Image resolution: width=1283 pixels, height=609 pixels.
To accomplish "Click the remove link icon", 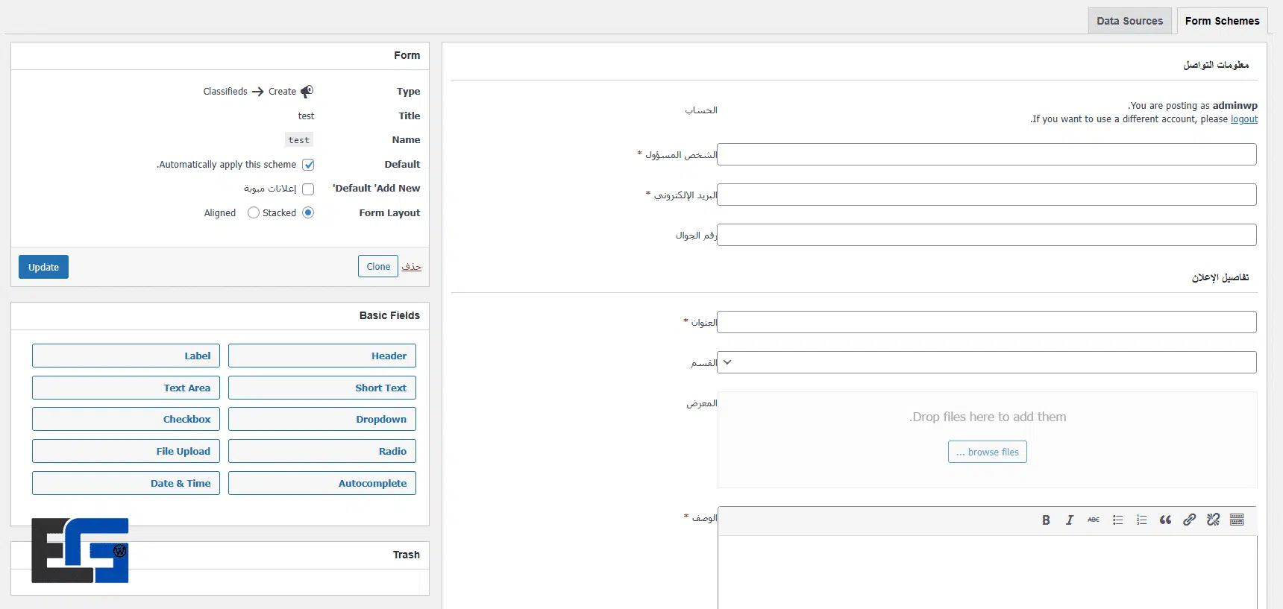I will [x=1213, y=520].
